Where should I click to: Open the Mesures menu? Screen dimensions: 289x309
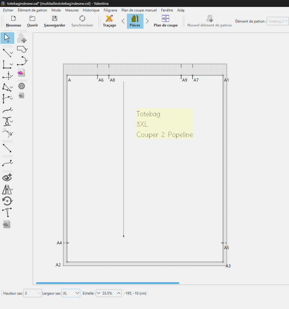tap(72, 10)
